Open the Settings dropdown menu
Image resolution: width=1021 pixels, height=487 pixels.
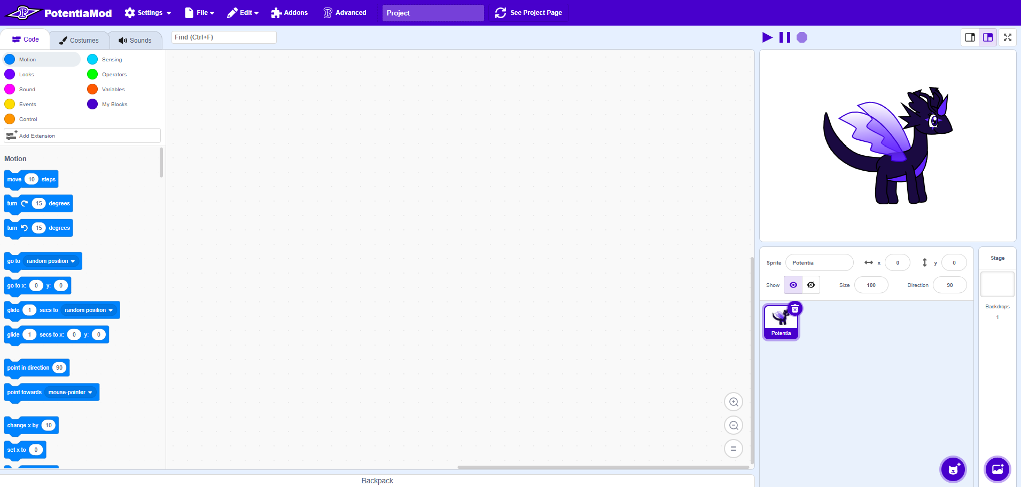click(x=148, y=13)
